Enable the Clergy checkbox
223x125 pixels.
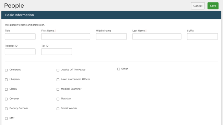click(6, 89)
